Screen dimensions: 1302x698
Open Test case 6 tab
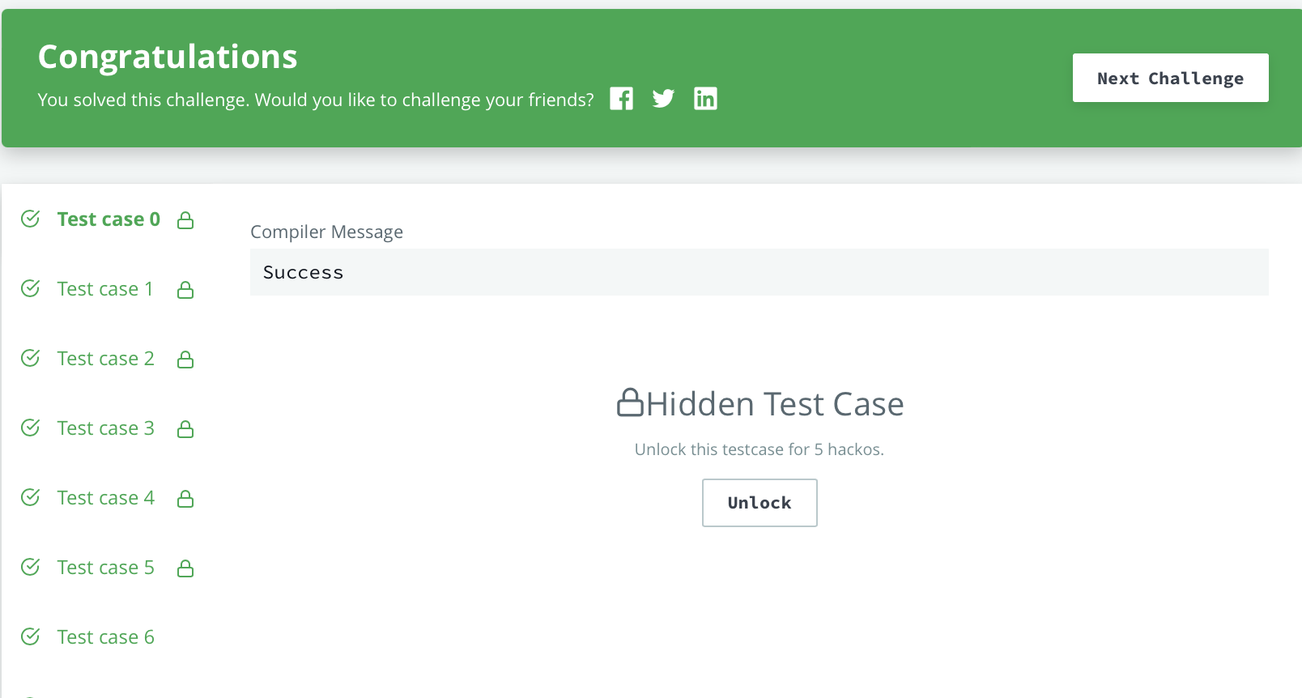pyautogui.click(x=105, y=637)
